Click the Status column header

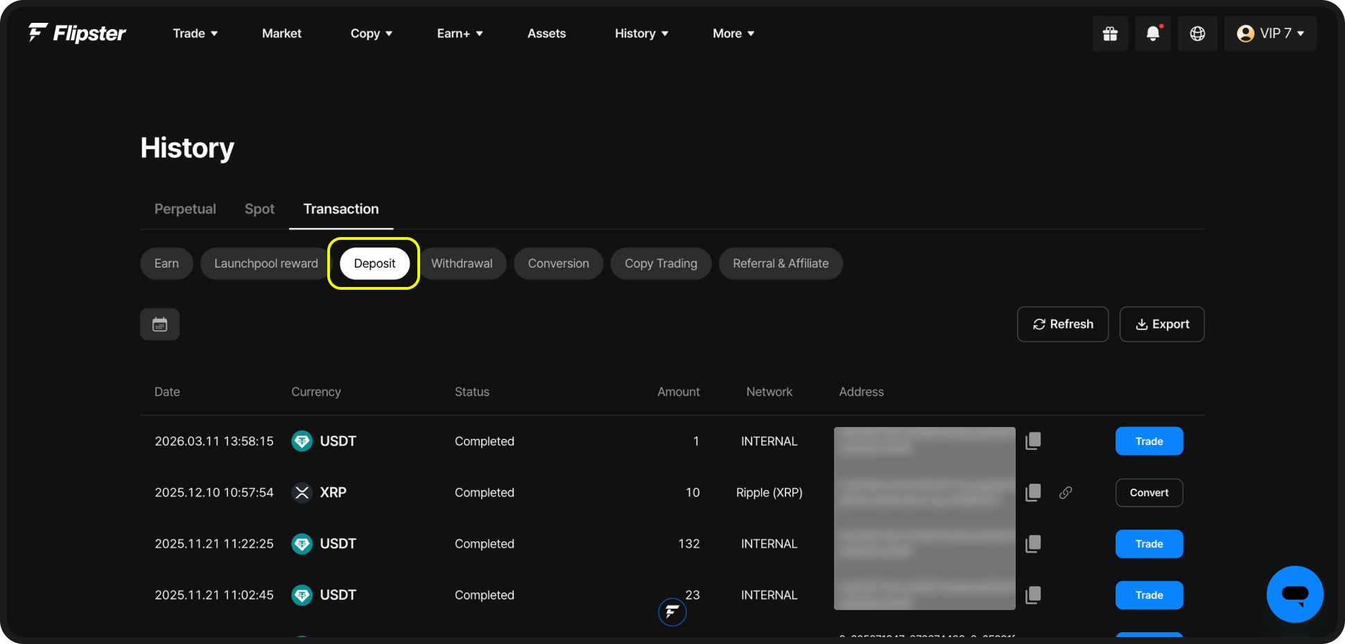(472, 392)
